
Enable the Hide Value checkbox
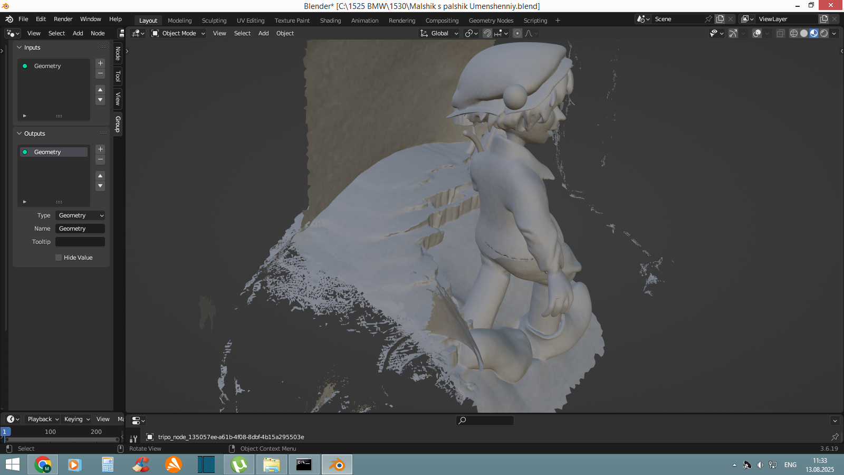59,258
